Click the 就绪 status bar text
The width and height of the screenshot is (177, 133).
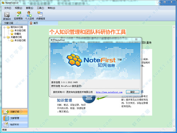point(5,130)
